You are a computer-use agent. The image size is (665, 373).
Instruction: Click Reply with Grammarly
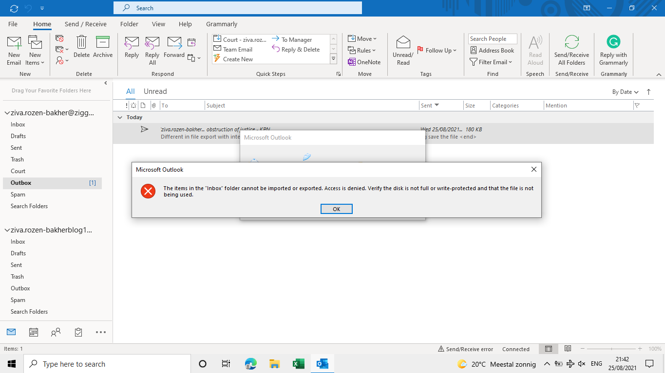[x=613, y=51]
